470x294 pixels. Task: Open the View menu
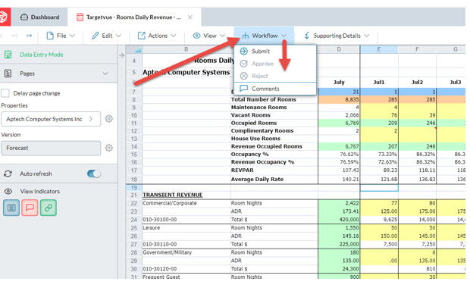209,36
